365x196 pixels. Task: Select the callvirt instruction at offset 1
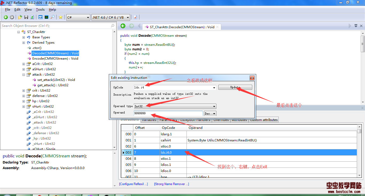point(239,140)
